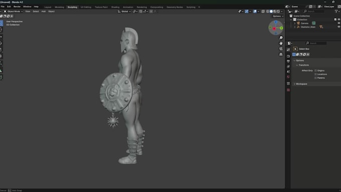The width and height of the screenshot is (341, 192).
Task: Select Solid viewport shading
Action: (x=271, y=12)
